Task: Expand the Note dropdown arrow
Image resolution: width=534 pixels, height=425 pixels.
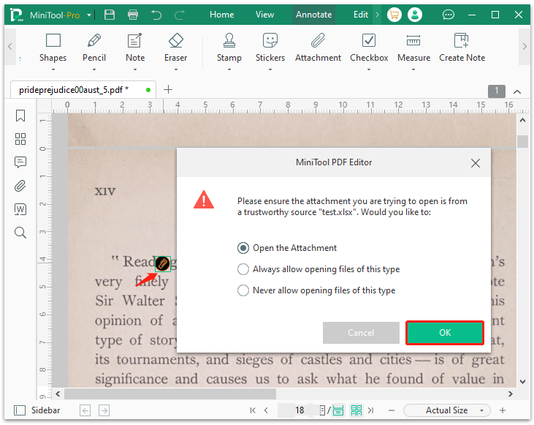Action: pyautogui.click(x=135, y=69)
